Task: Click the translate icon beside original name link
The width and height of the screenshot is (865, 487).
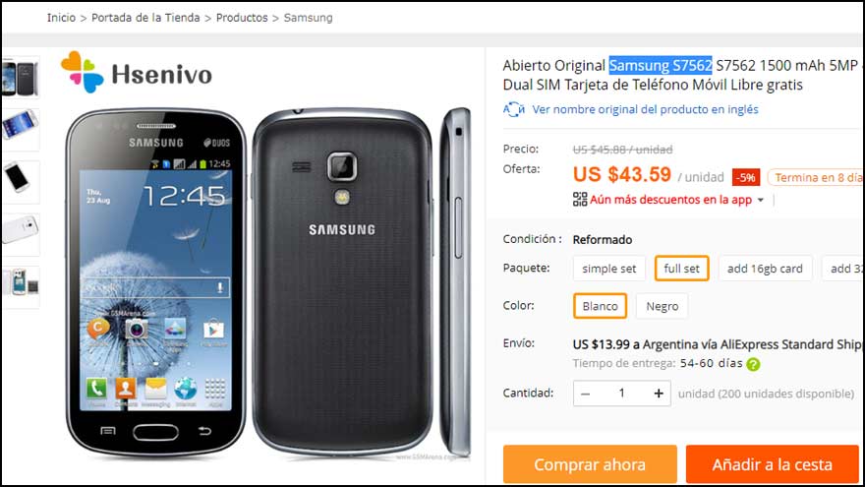Action: coord(513,109)
